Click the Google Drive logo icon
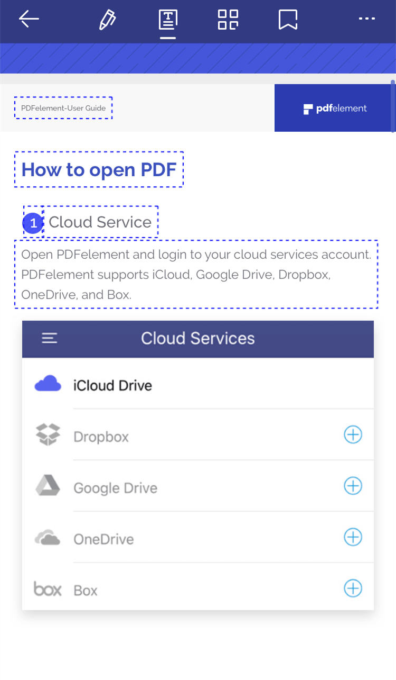This screenshot has height=680, width=396. tap(48, 485)
